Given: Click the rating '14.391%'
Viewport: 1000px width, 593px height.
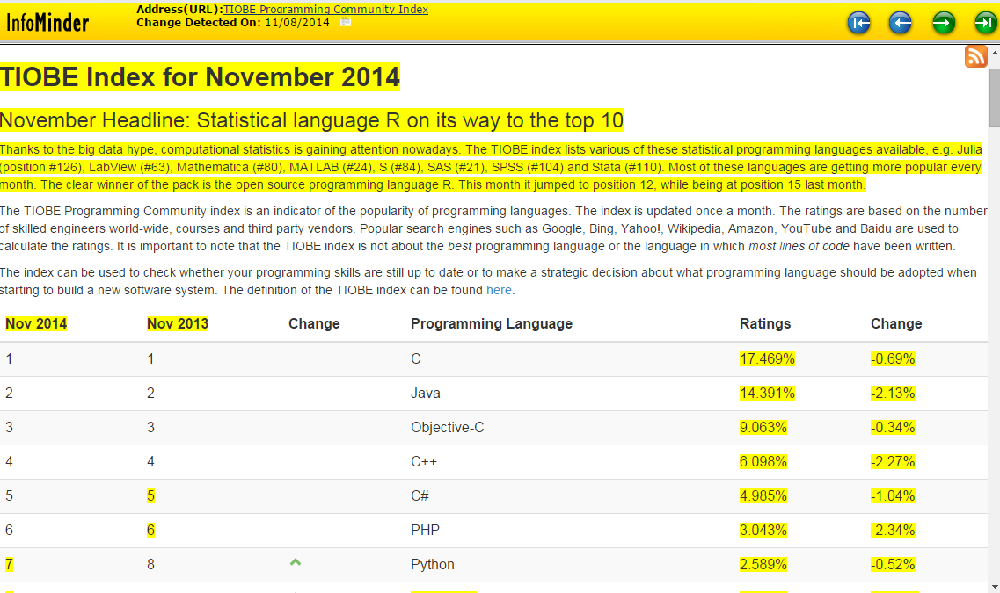Looking at the screenshot, I should [767, 393].
